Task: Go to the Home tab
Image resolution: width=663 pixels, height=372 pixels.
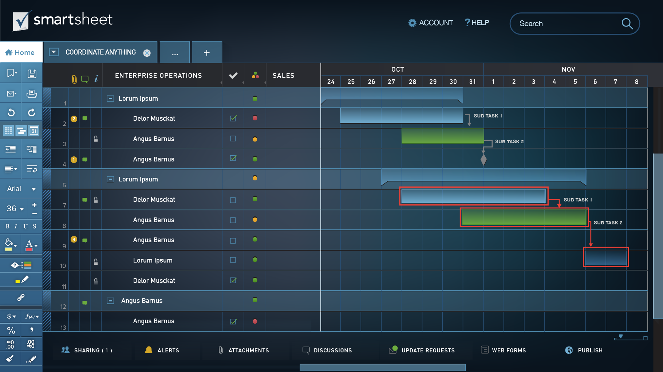Action: (21, 53)
